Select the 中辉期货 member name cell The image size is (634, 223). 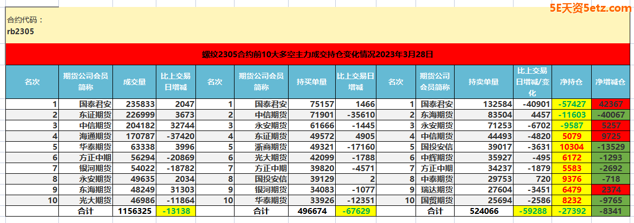point(436,158)
